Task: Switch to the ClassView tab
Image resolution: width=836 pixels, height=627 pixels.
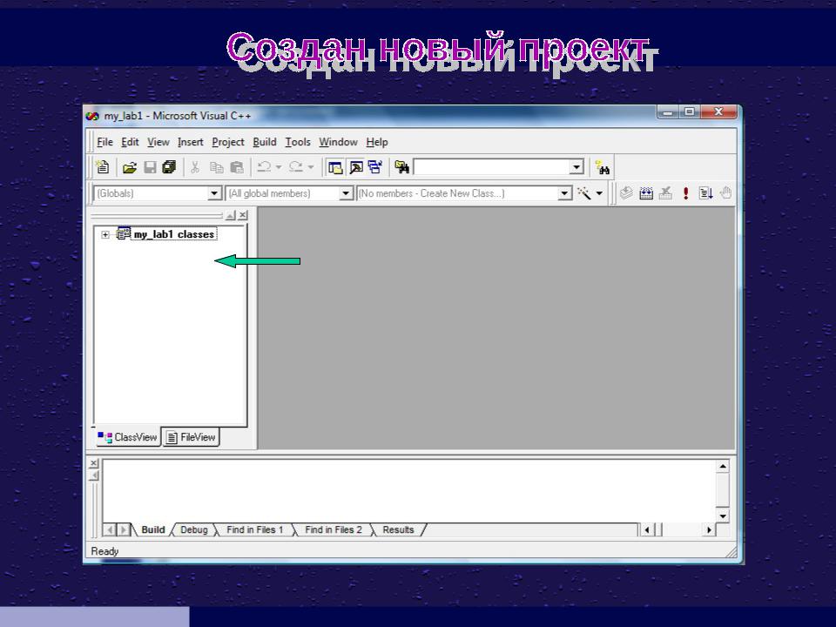Action: (x=127, y=437)
